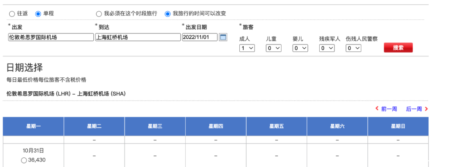This screenshot has height=167, width=456.
Task: Click the 星期五 column header
Action: (x=277, y=127)
